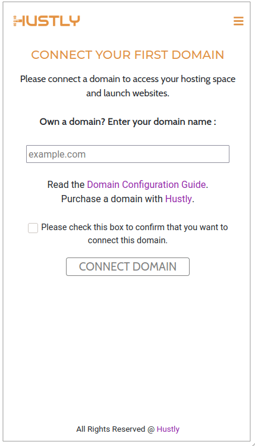Open the hamburger menu icon
This screenshot has height=446, width=255.
coord(238,21)
